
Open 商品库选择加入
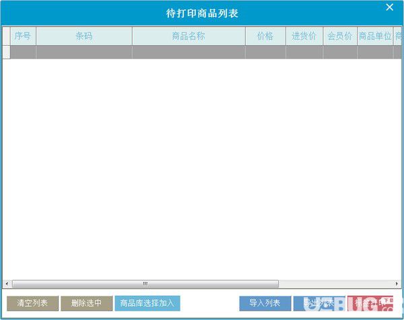click(147, 303)
